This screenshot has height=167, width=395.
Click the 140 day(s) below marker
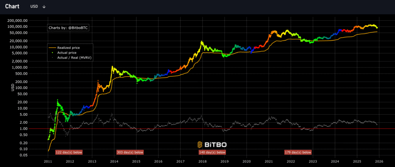point(212,152)
